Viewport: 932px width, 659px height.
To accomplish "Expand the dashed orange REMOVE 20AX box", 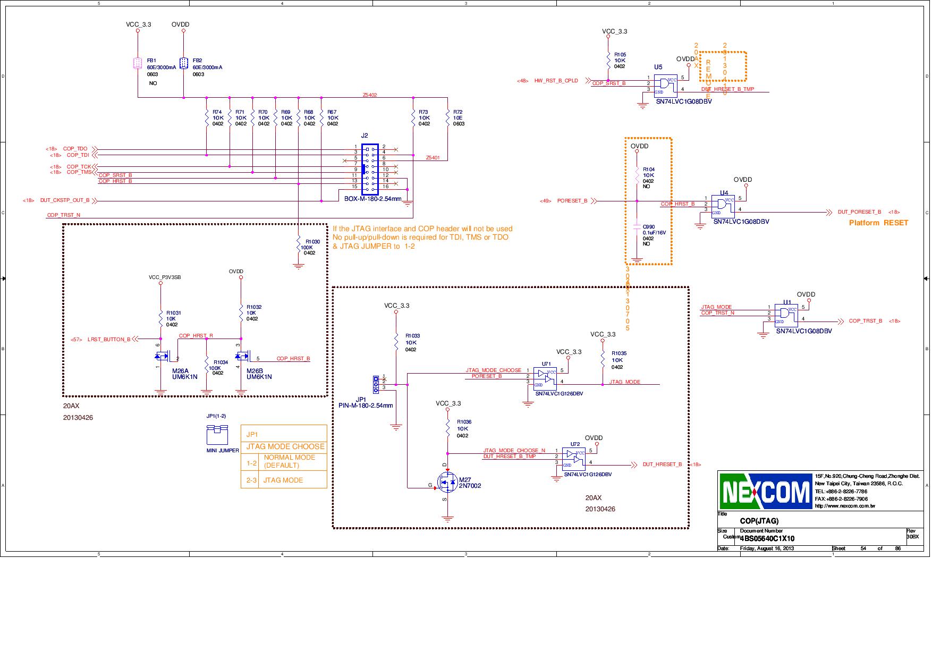I will (723, 66).
